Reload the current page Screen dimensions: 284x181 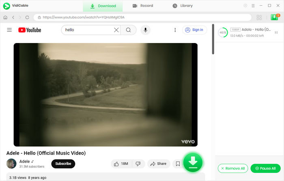click(27, 17)
